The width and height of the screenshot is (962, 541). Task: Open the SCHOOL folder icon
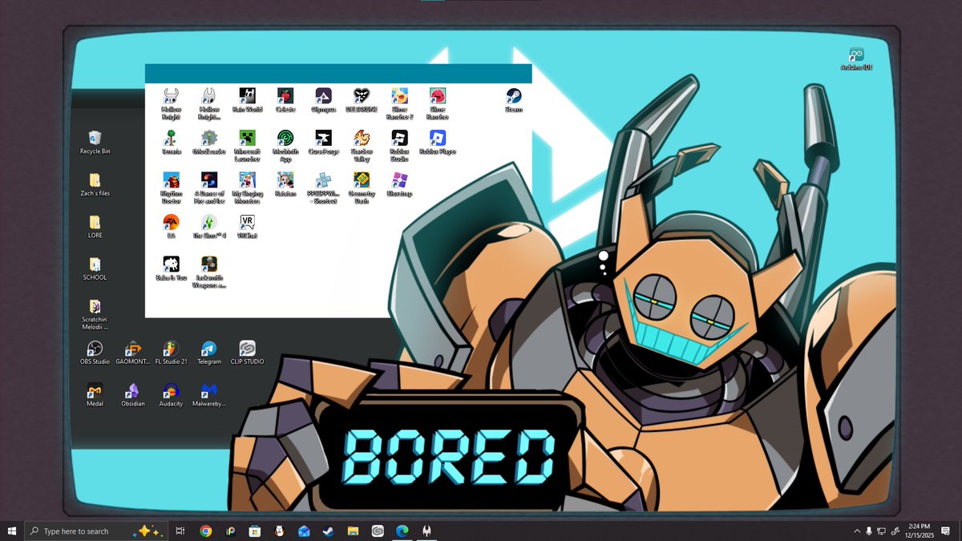[95, 268]
